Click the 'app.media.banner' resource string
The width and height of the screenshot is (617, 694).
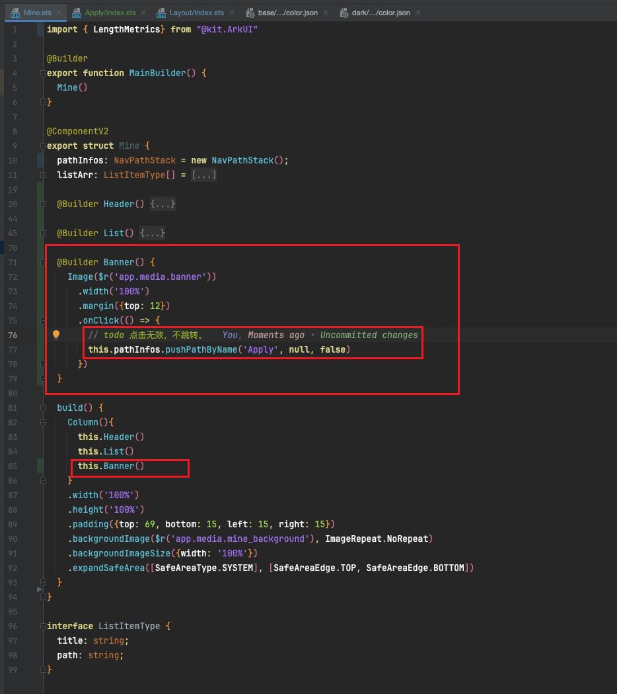click(160, 277)
